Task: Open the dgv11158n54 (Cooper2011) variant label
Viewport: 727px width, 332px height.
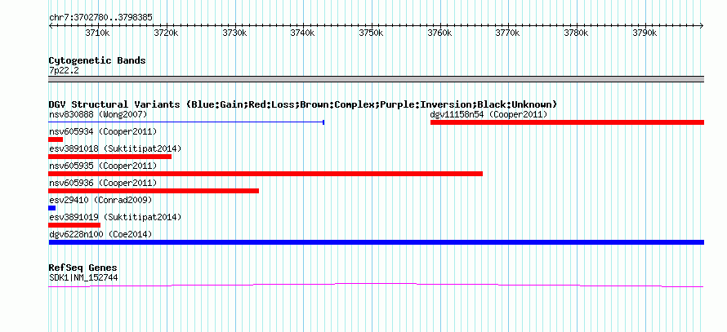Action: [488, 114]
